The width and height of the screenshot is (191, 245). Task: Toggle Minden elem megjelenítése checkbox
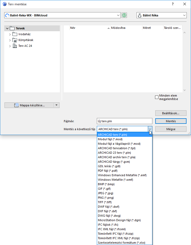point(157,97)
